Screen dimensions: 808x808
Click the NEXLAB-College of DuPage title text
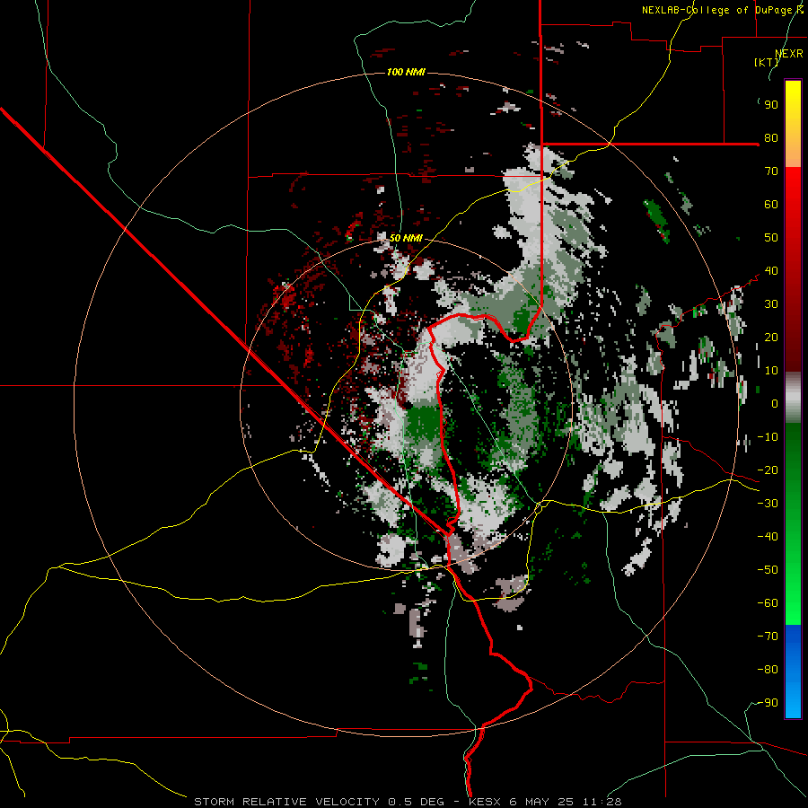[723, 10]
